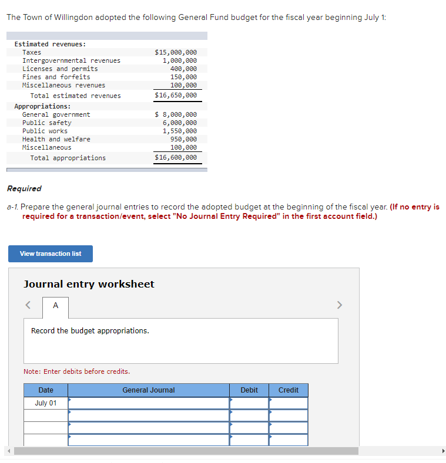Click the General Journal column header
The width and height of the screenshot is (446, 463).
point(149,390)
